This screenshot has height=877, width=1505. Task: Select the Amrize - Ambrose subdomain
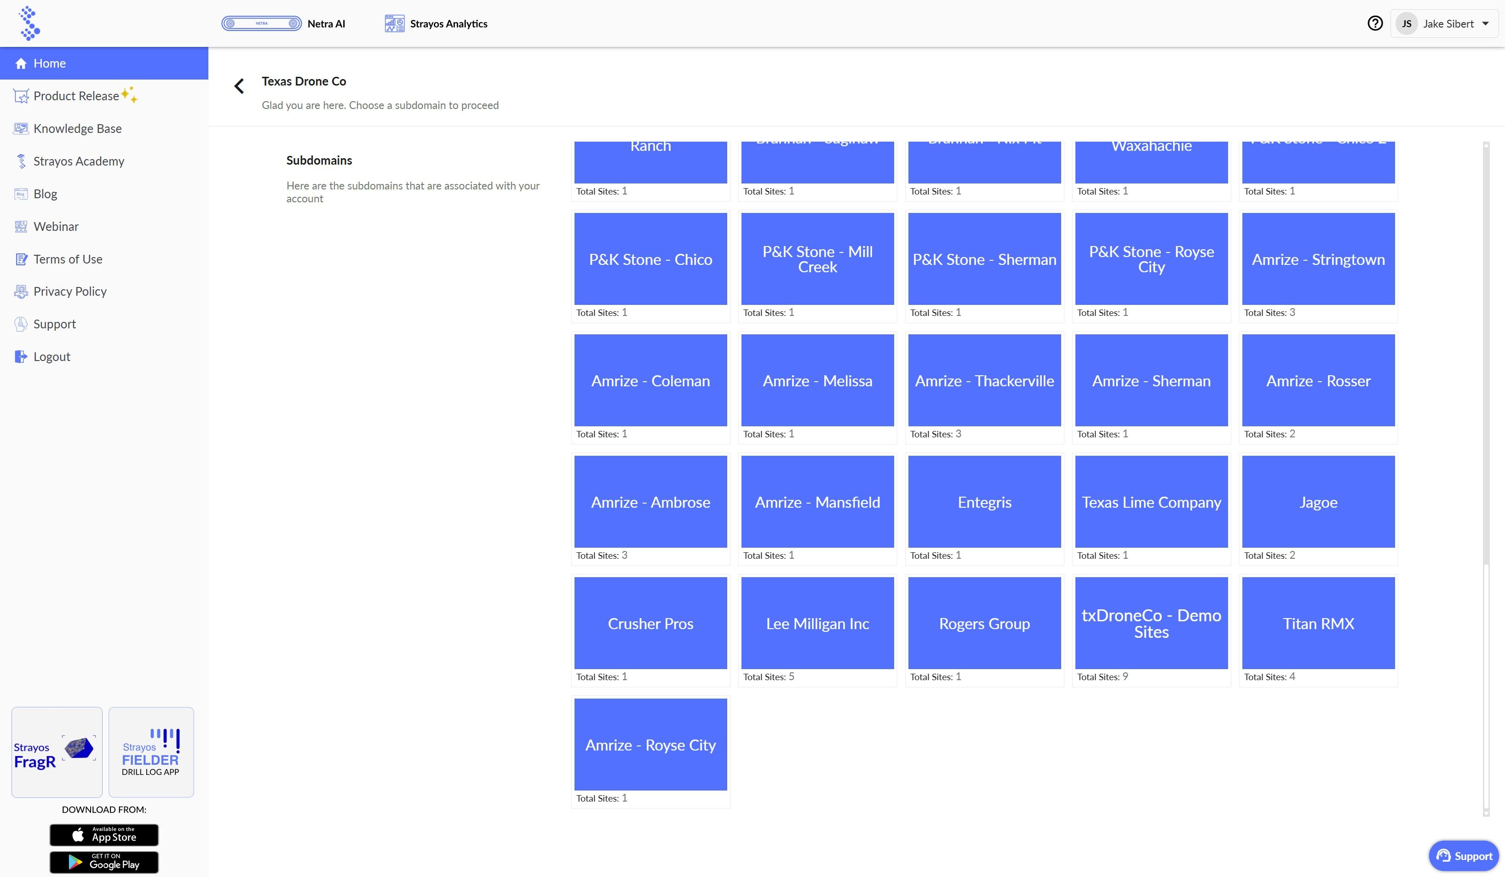(650, 501)
